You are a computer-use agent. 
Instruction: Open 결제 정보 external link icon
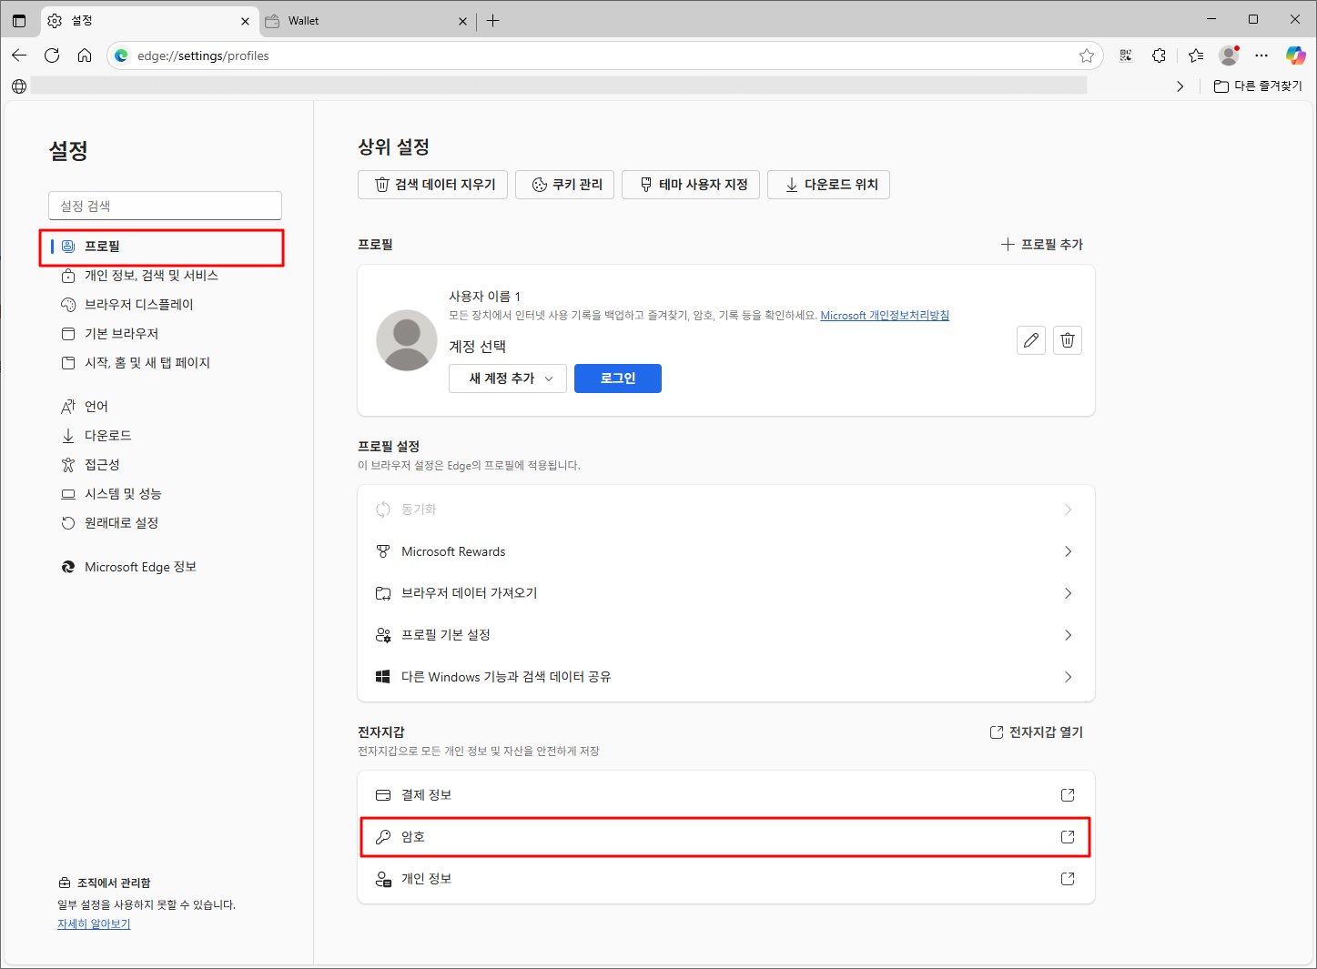[1066, 794]
